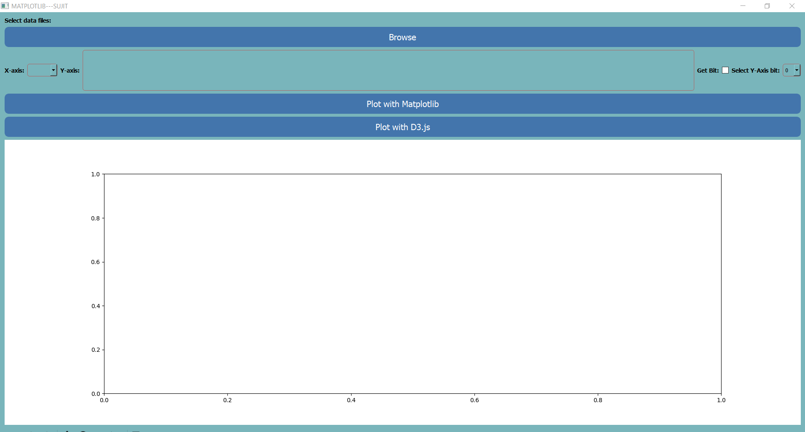
Task: Click inside the Y-axis selection list box
Action: point(388,70)
